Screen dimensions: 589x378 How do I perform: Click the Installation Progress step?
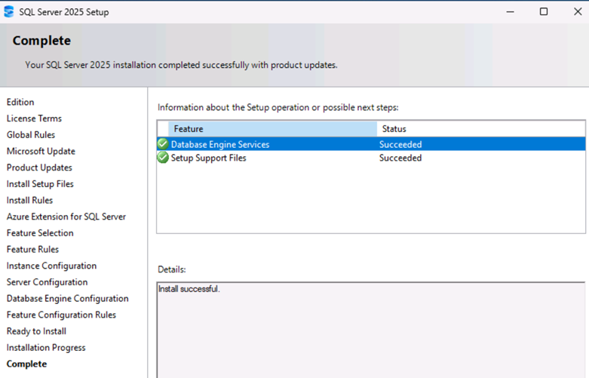click(46, 348)
